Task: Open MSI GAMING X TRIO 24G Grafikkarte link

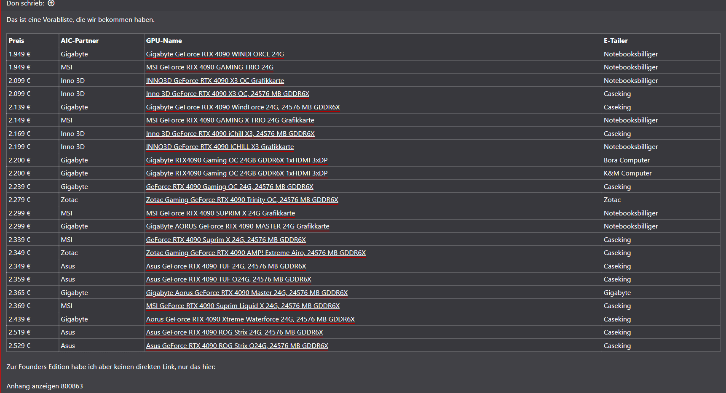Action: tap(230, 120)
